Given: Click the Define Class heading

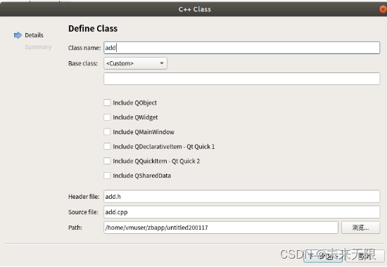Looking at the screenshot, I should tap(93, 29).
